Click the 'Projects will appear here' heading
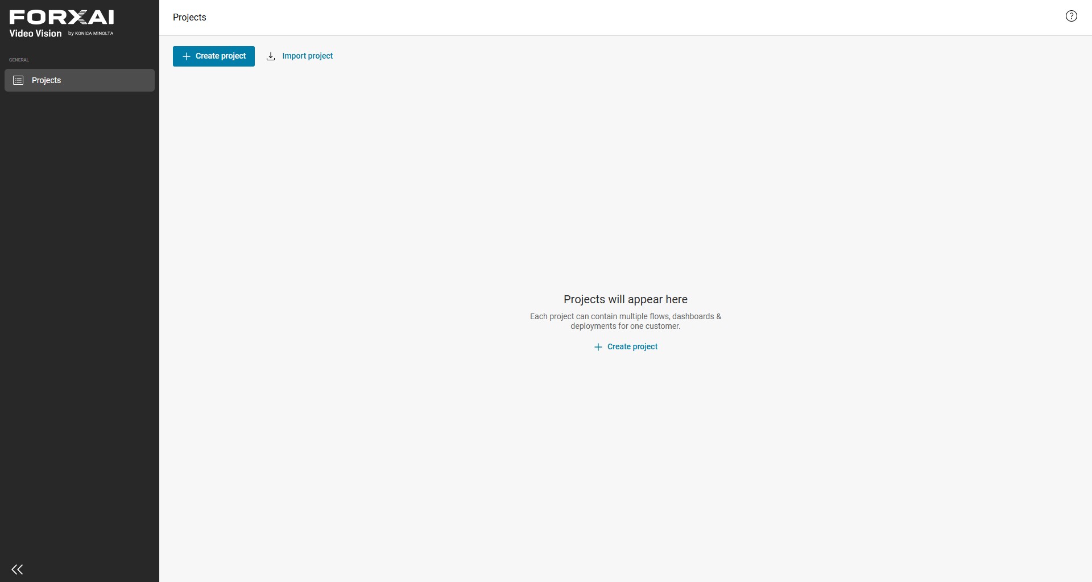 pos(626,299)
